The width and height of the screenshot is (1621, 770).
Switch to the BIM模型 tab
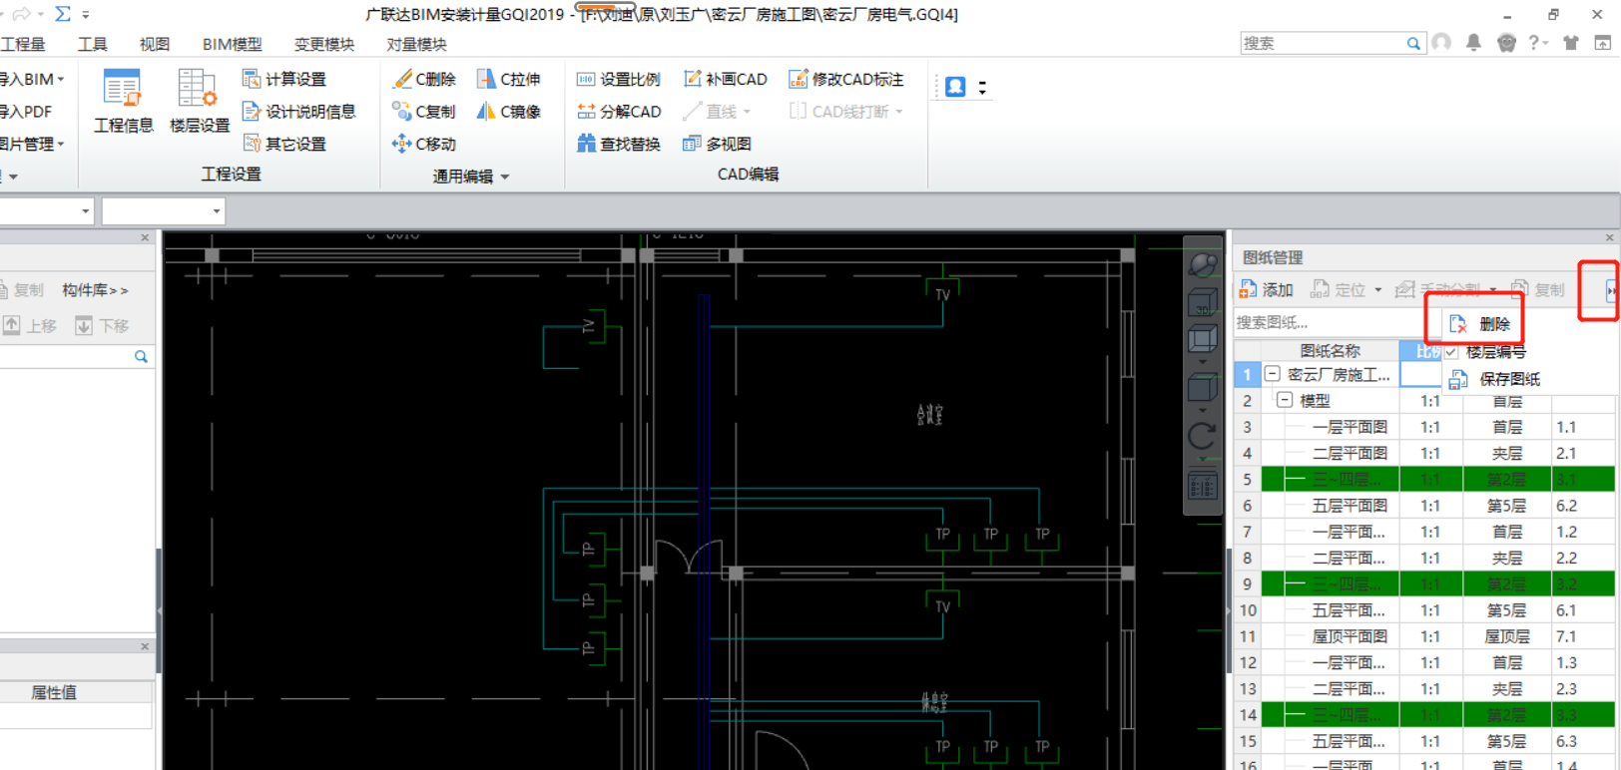(x=232, y=44)
